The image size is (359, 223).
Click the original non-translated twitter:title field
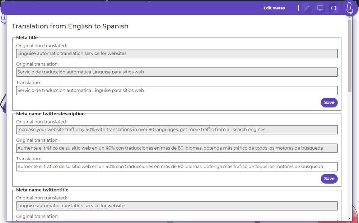click(x=177, y=205)
